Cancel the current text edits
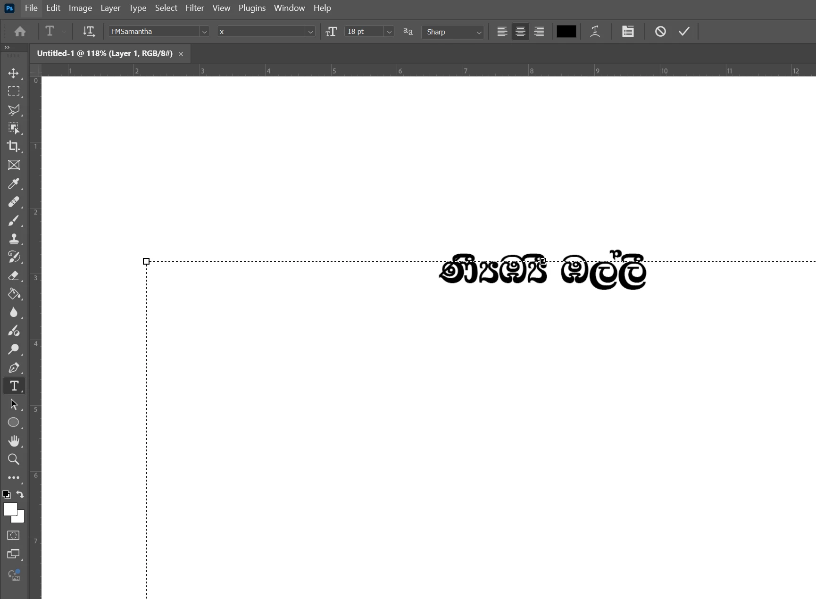Screen dimensions: 816x599 pos(660,32)
